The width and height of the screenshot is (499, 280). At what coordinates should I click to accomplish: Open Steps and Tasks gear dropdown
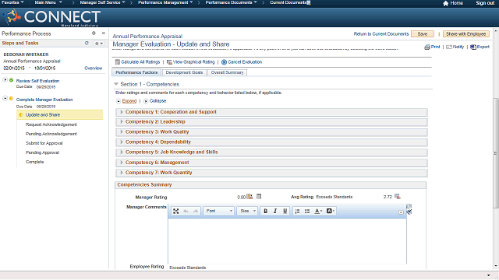pyautogui.click(x=99, y=44)
